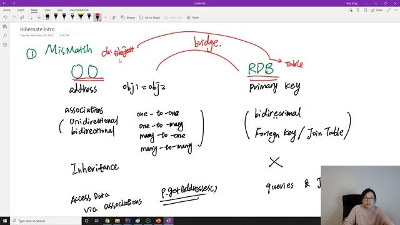Open the View tab
400x225 pixels.
(47, 10)
